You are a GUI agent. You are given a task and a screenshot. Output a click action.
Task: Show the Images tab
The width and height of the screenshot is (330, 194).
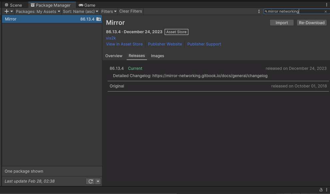pos(157,56)
